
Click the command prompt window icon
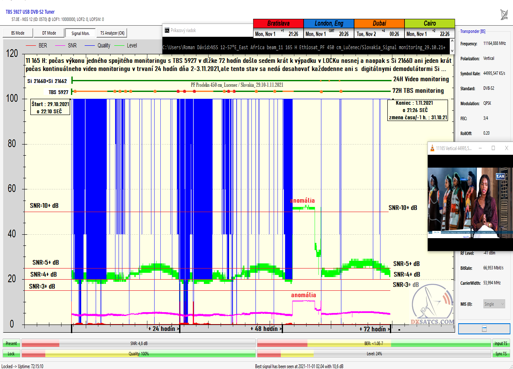[167, 30]
